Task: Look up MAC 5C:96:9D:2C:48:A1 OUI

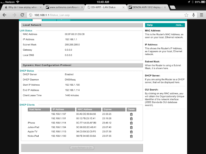Action: (x=86, y=127)
